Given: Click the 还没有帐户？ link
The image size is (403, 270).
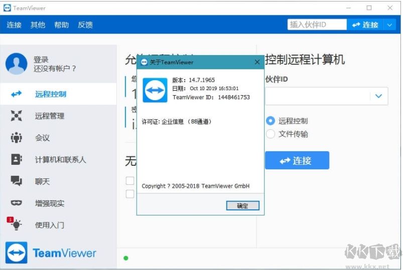Looking at the screenshot, I should (55, 69).
